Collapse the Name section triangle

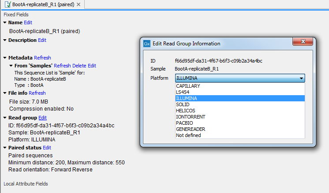(5, 22)
